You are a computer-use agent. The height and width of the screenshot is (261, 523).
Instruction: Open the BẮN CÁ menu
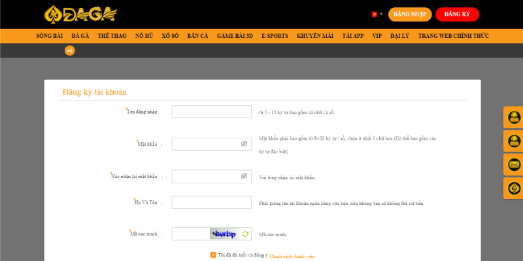[x=197, y=36]
